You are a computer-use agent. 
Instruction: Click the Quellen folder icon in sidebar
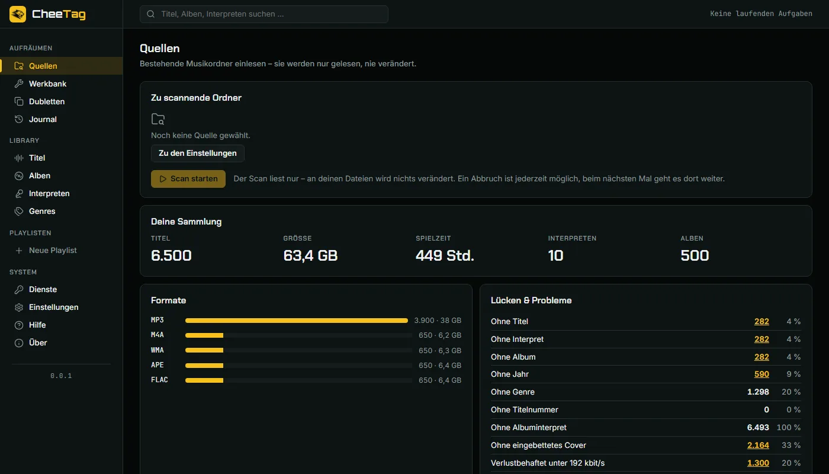[x=19, y=66]
